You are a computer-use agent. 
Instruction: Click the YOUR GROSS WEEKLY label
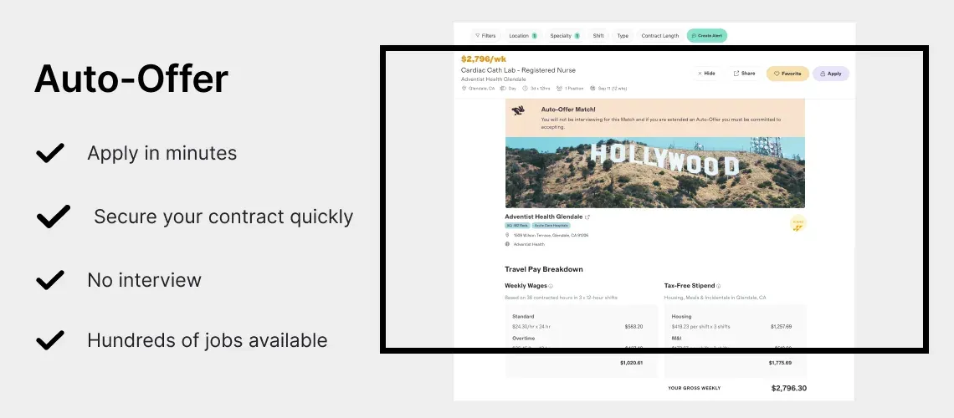click(x=695, y=388)
